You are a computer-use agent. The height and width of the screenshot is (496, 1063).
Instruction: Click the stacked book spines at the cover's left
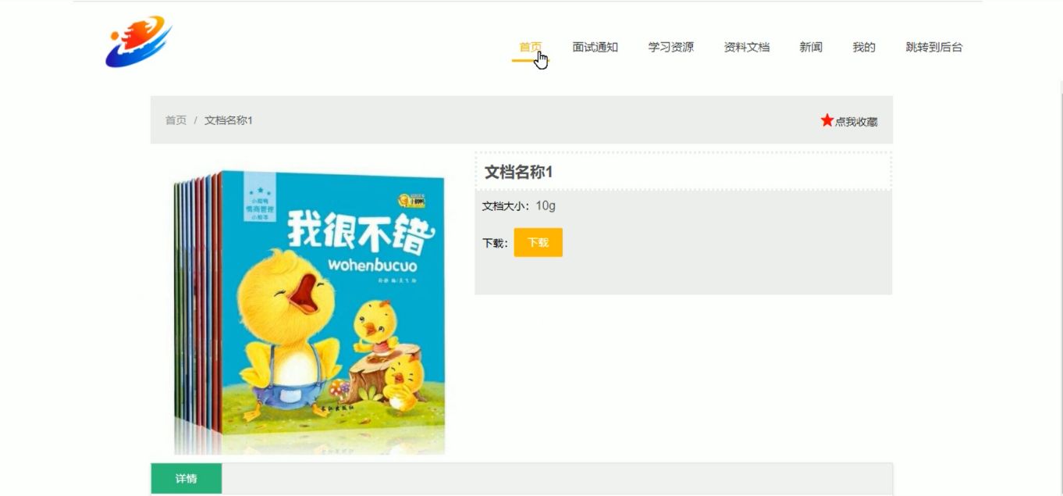(197, 305)
